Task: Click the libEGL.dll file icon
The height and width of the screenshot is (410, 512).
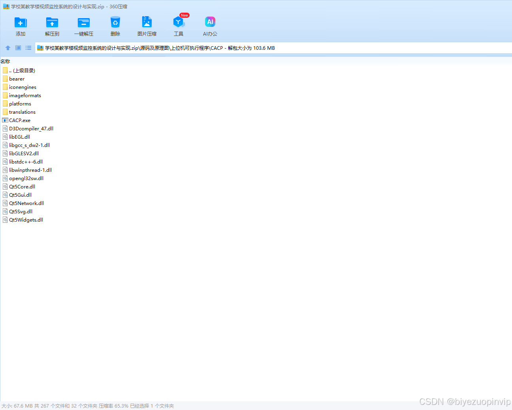Action: tap(5, 137)
